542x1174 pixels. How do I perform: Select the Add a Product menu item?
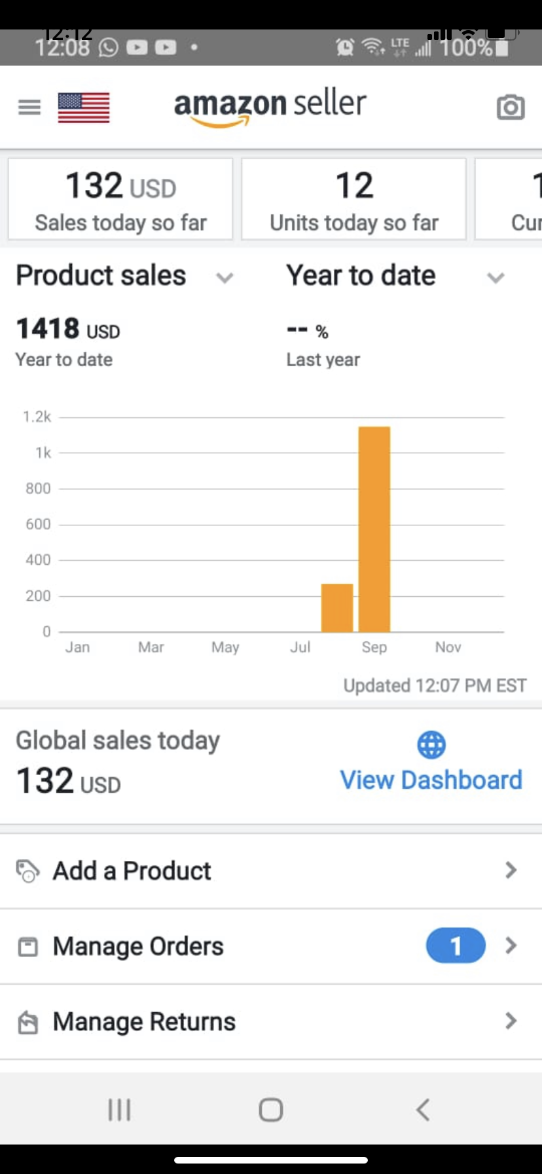(132, 871)
